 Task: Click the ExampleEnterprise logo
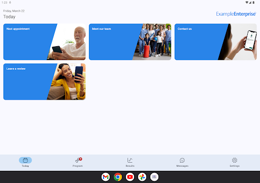(x=236, y=14)
